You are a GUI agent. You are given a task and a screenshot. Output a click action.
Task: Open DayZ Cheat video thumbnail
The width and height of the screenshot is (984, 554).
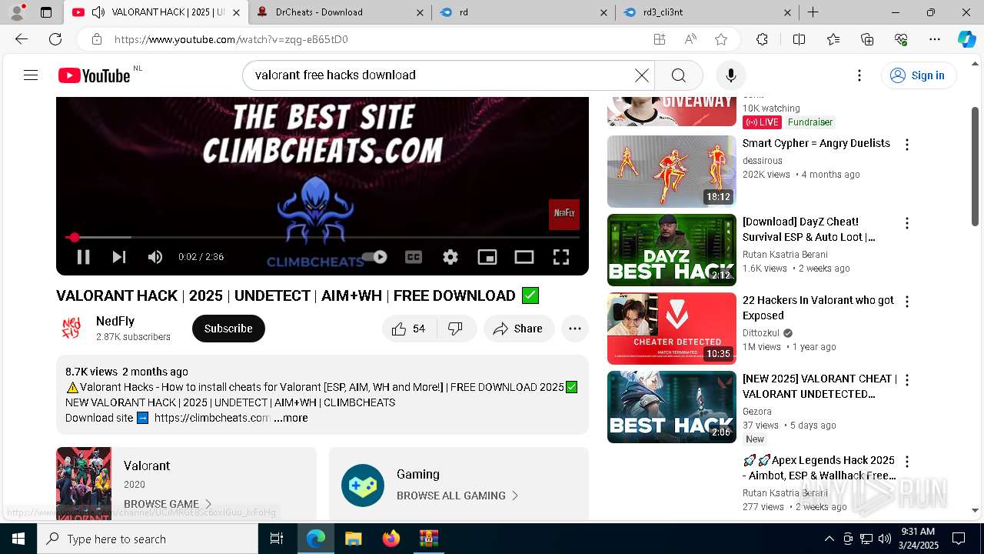point(672,249)
